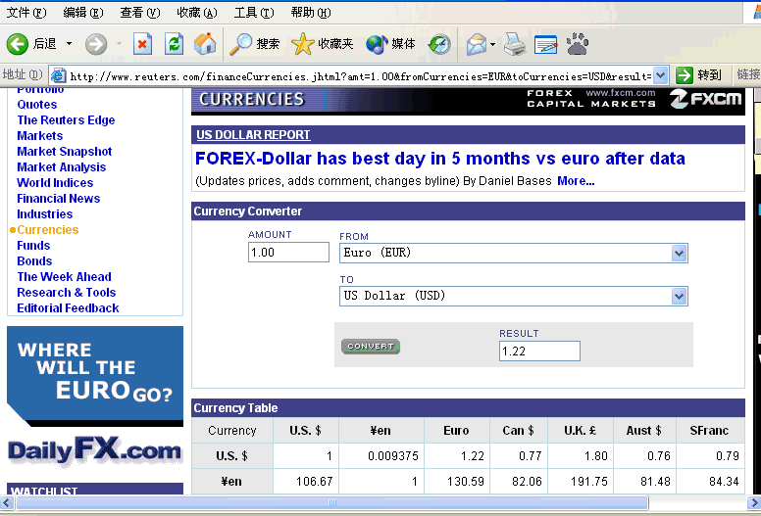Expand the TO currency dropdown
This screenshot has height=516, width=761.
pyautogui.click(x=679, y=296)
